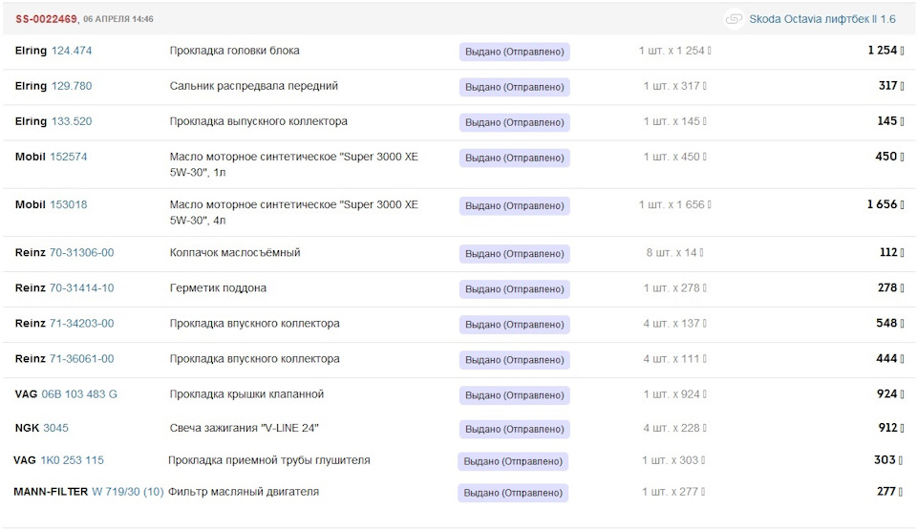This screenshot has width=917, height=530.
Task: Open Elring part number 133.520
Action: click(x=72, y=121)
